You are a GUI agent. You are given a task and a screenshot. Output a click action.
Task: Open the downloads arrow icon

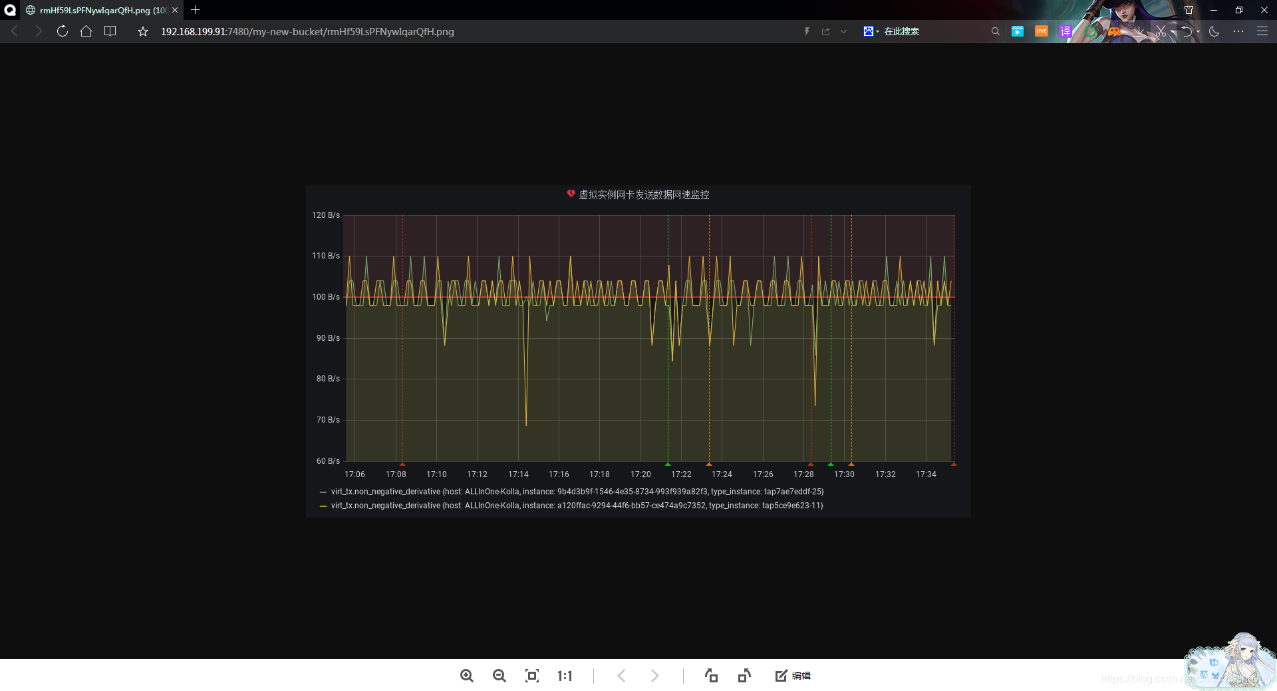coord(1140,31)
